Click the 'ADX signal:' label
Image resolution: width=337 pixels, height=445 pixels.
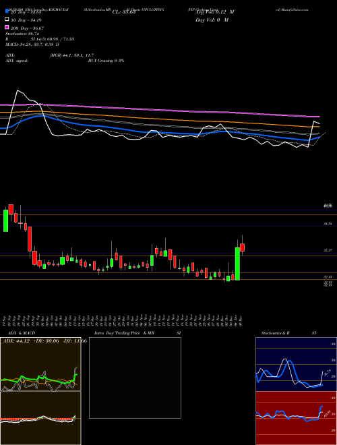click(x=16, y=61)
